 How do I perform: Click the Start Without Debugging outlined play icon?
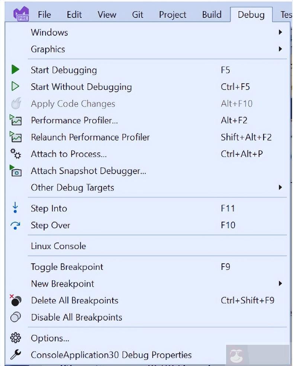click(x=15, y=87)
